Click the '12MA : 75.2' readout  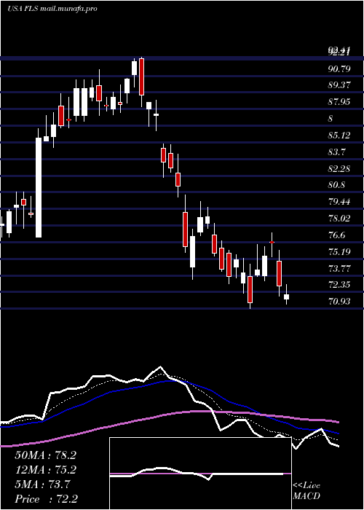click(x=45, y=470)
